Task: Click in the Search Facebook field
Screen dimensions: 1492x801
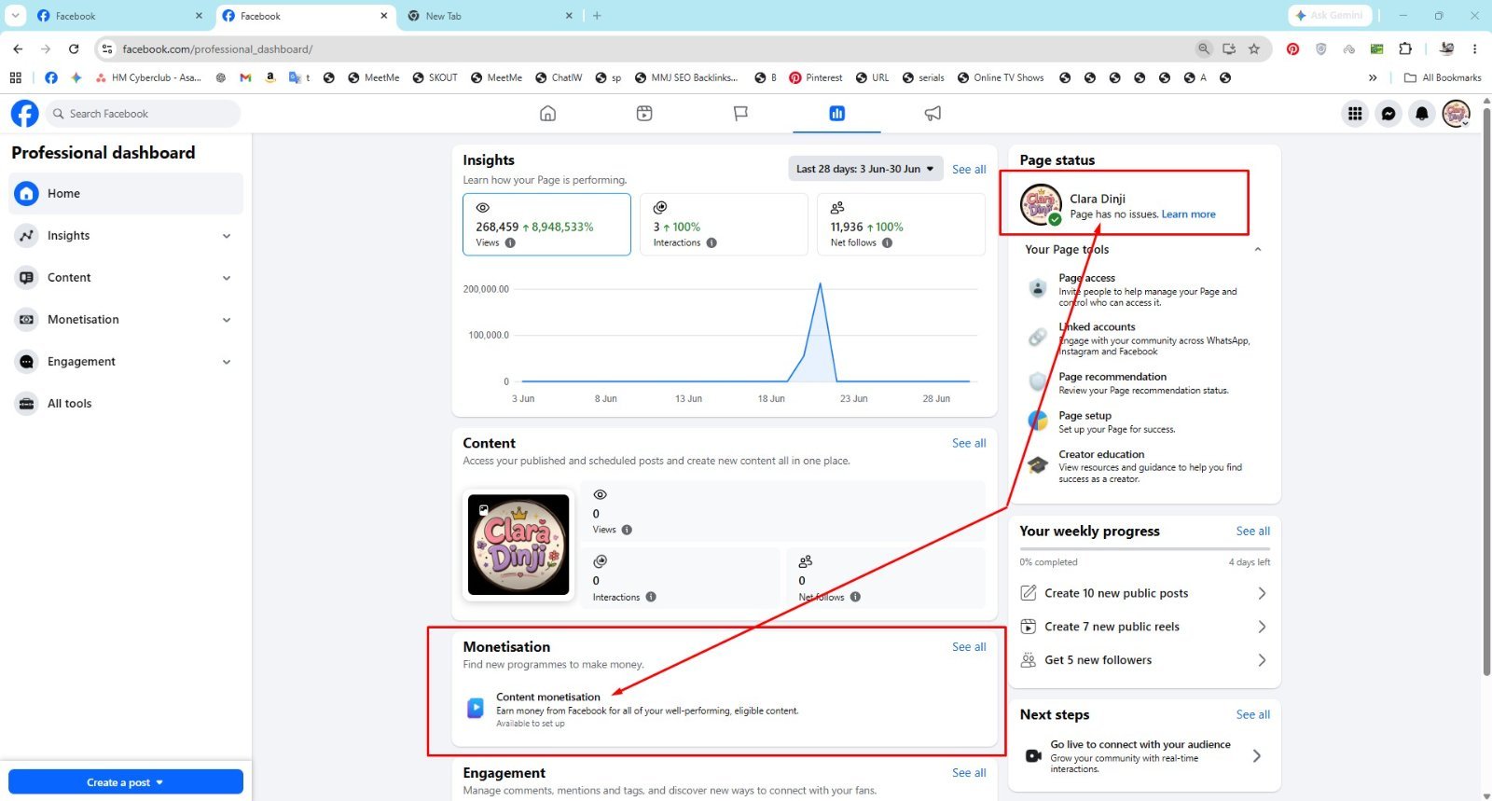Action: 143,114
